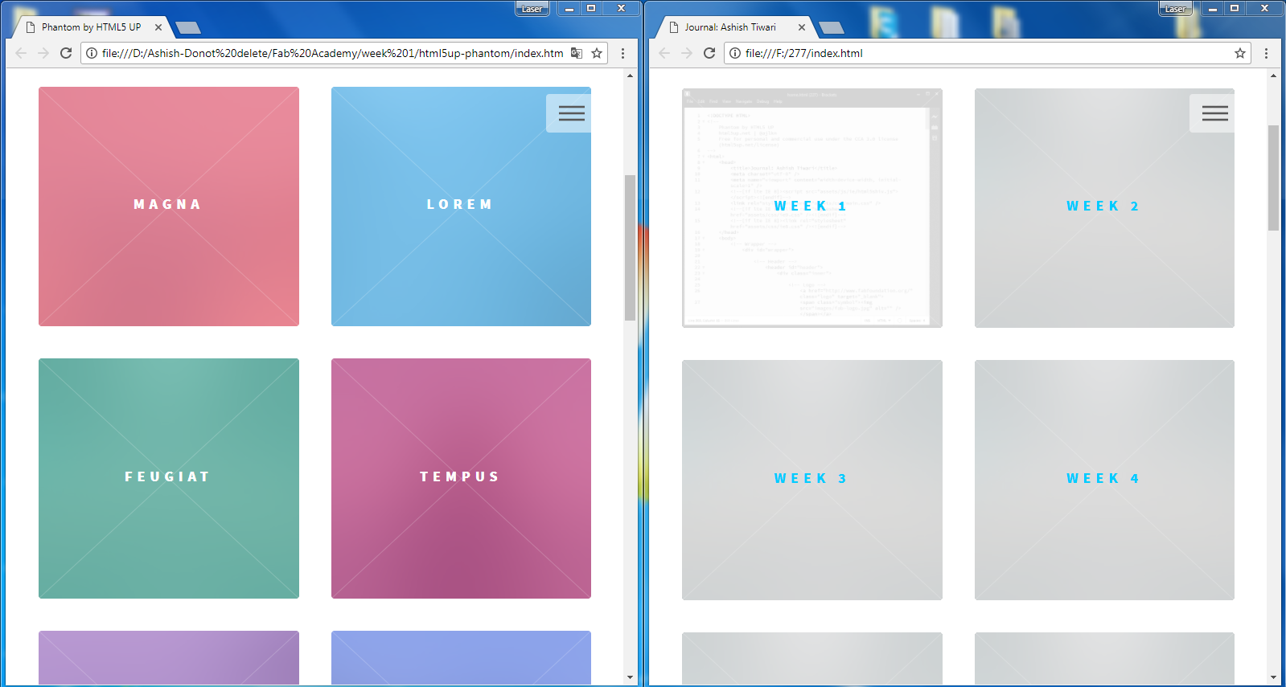Open the WEEK 3 tile

click(812, 480)
